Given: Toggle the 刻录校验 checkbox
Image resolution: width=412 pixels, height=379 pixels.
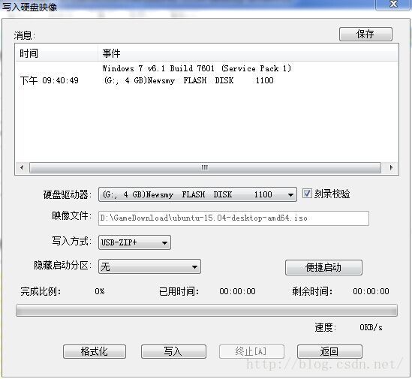Looking at the screenshot, I should [307, 194].
